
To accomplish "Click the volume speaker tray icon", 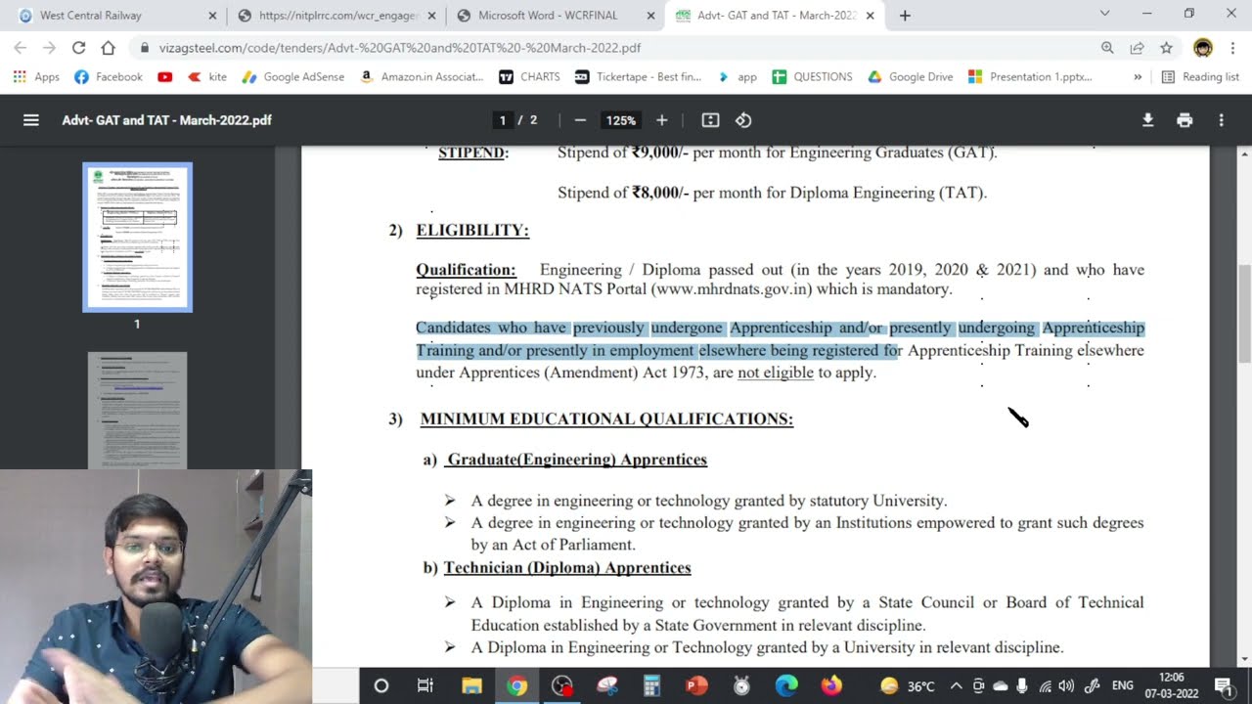I will (1066, 685).
